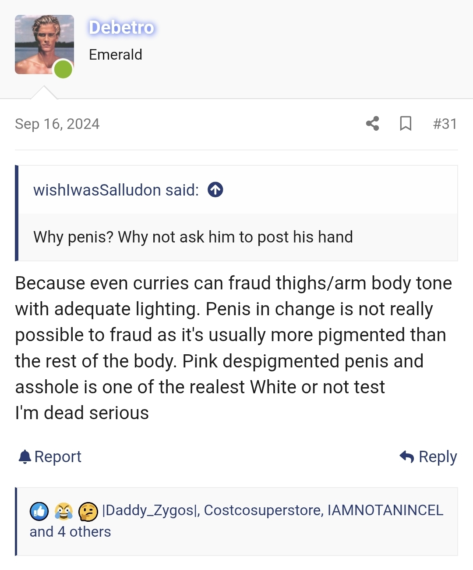The width and height of the screenshot is (473, 570).
Task: Open Debetro's profile avatar
Action: point(44,44)
